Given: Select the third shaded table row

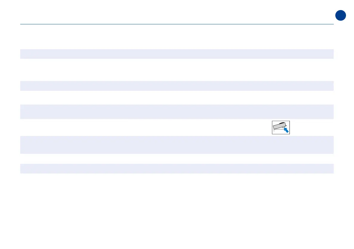Looking at the screenshot, I should [x=177, y=112].
